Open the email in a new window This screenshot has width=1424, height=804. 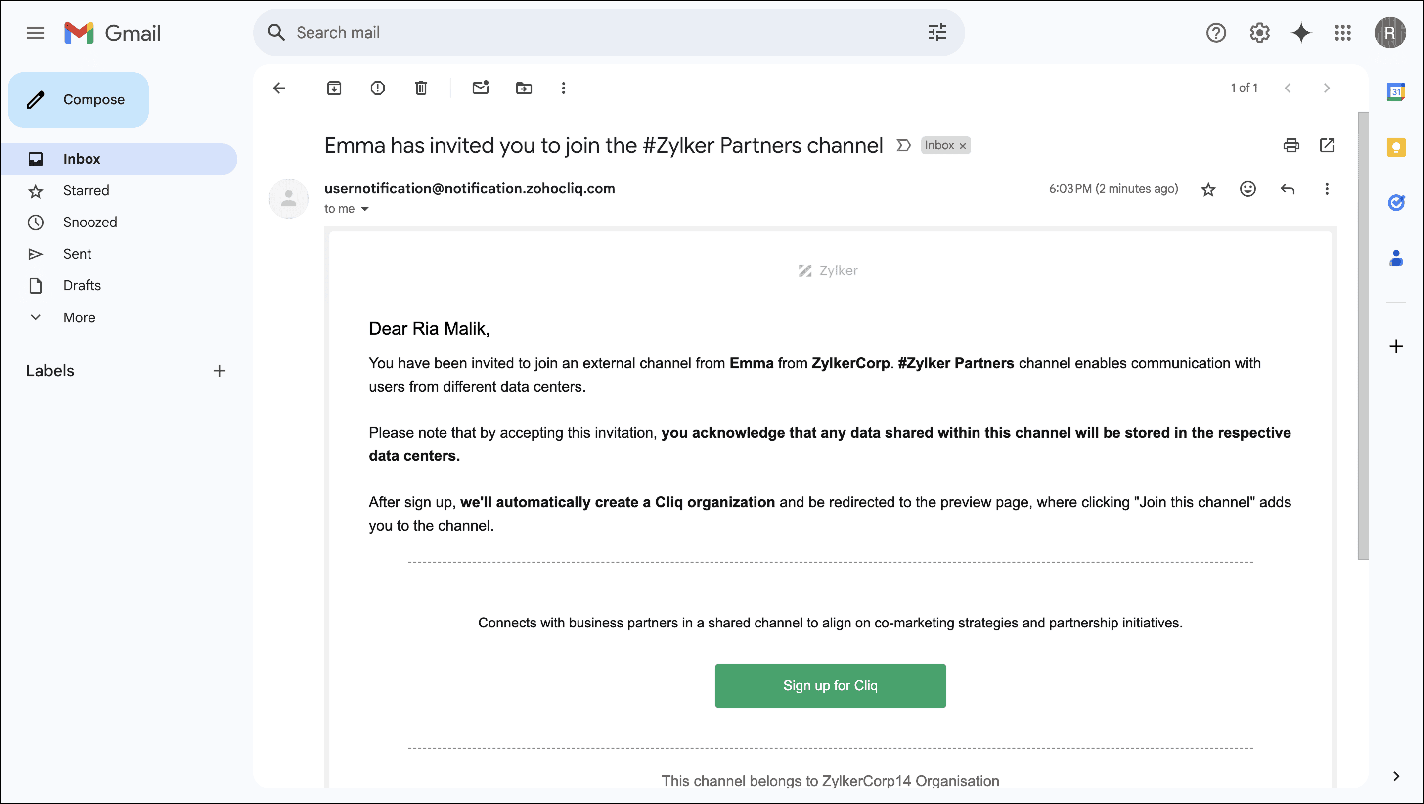click(1327, 145)
